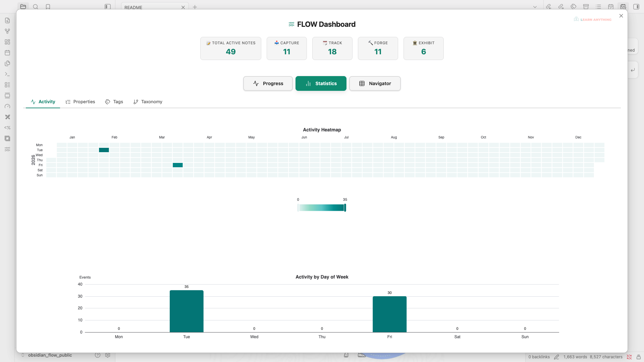Open the calendar icon in left ribbon

click(x=7, y=53)
